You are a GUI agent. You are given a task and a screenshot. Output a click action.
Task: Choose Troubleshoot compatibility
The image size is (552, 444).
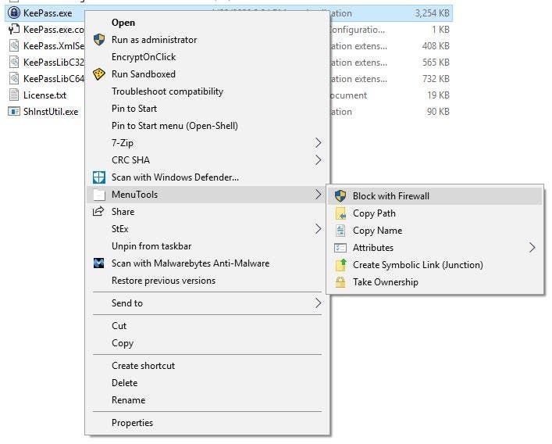click(208, 91)
